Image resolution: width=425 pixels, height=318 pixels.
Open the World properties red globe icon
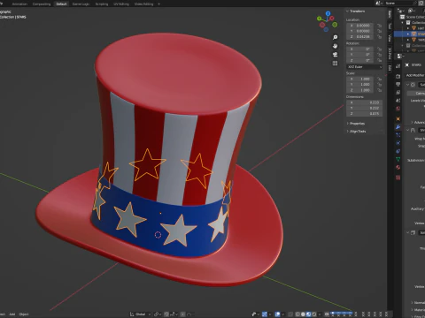coord(398,109)
